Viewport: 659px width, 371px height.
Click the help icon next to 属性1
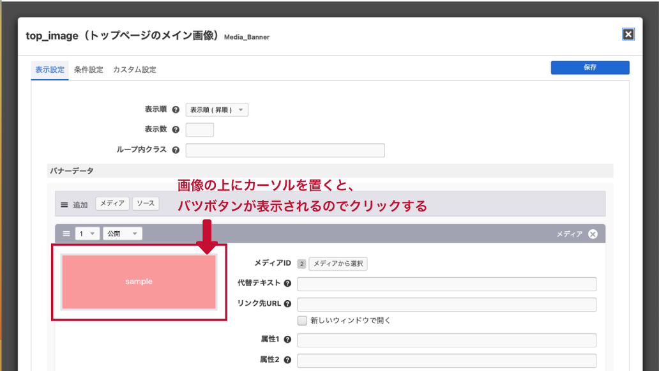287,340
